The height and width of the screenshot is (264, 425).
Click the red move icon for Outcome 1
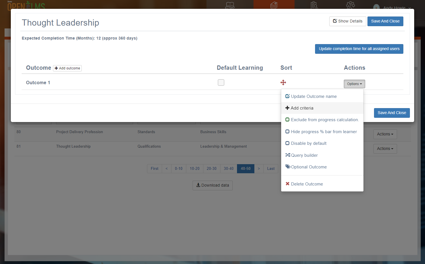point(283,82)
